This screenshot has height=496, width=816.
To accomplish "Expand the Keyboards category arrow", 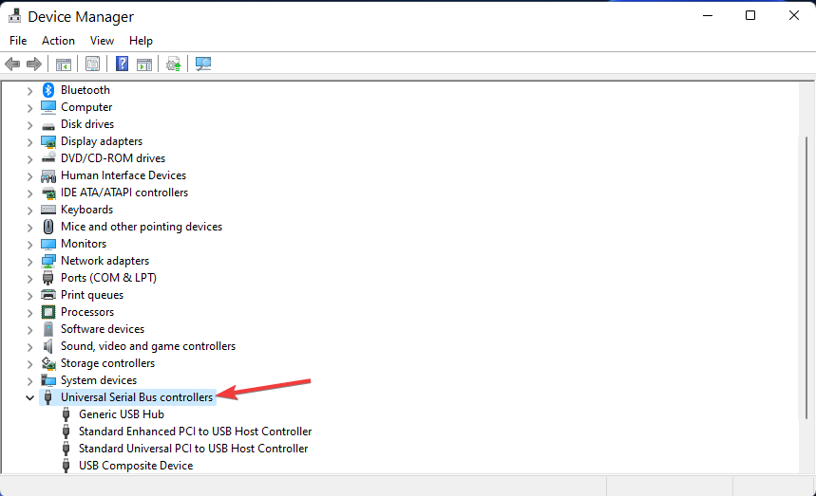I will click(x=29, y=210).
